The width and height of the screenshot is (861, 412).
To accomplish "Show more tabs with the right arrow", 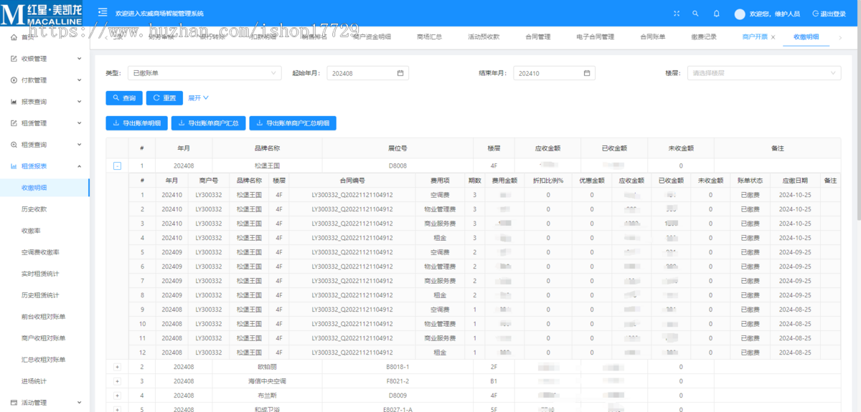I will pyautogui.click(x=840, y=37).
